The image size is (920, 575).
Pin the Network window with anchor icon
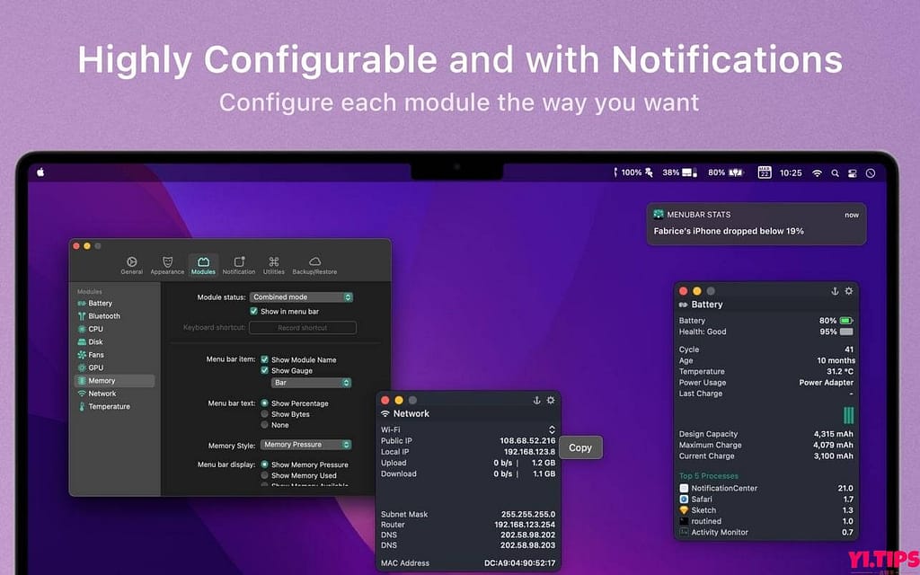pyautogui.click(x=537, y=400)
